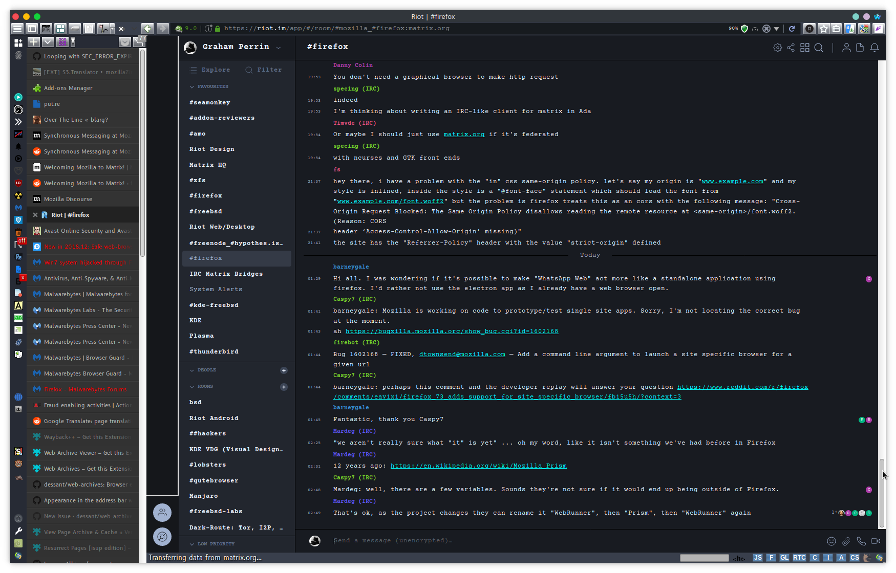Image resolution: width=896 pixels, height=573 pixels.
Task: Click Explore rooms button
Action: (x=210, y=70)
